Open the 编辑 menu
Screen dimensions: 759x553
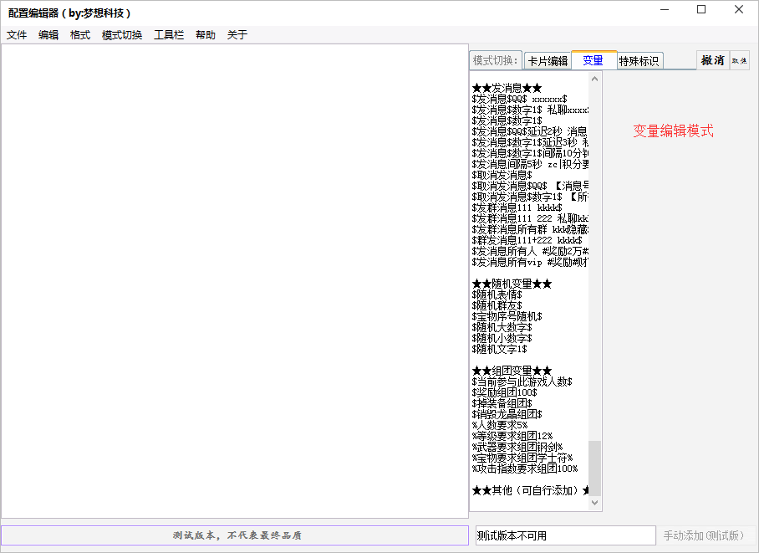pos(48,34)
